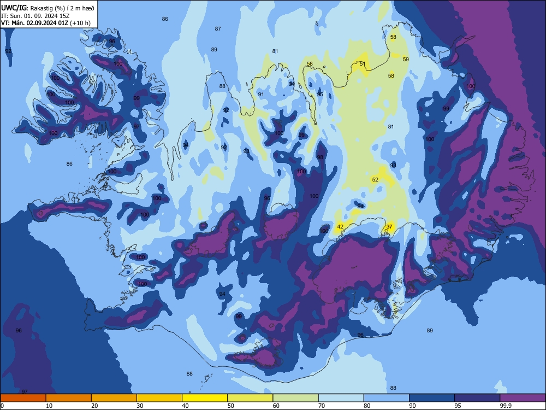Click the light orange 20–30 legend swatch
Viewport: 546px width, 410px height.
pos(114,398)
